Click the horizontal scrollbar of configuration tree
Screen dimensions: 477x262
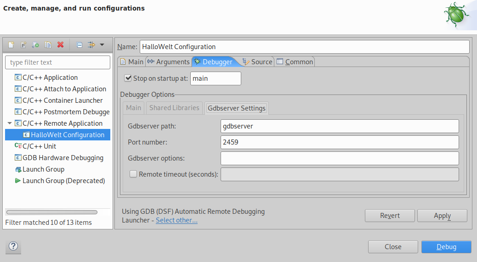[x=52, y=212]
